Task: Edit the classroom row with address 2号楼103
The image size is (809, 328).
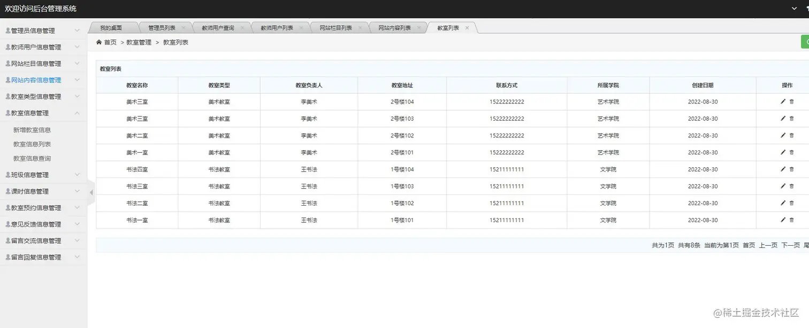Action: (783, 119)
